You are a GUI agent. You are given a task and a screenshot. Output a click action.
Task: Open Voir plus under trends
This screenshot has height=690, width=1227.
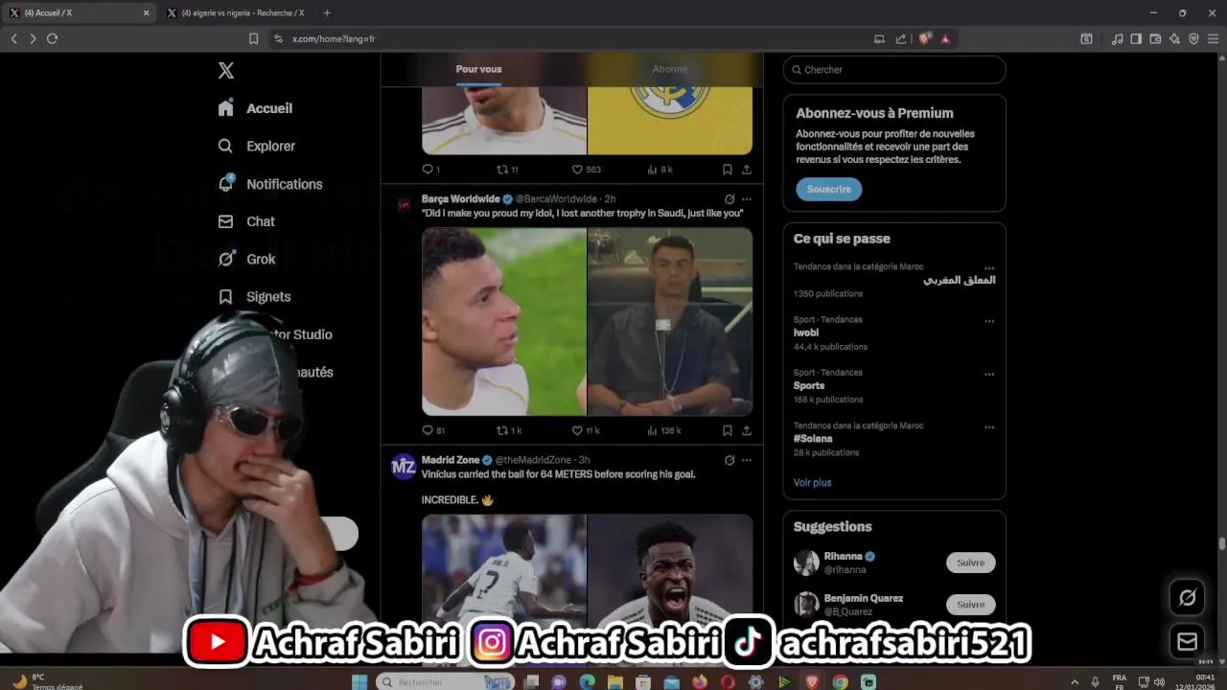[x=812, y=482]
